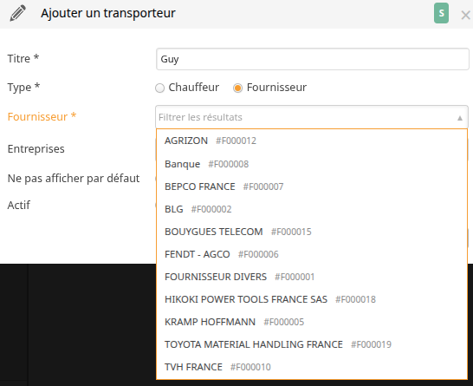Viewport: 473px width, 386px height.
Task: Pick BLG #F000002 option
Action: pos(312,209)
